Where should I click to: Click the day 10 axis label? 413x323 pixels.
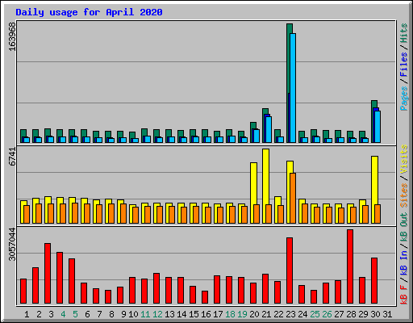[x=133, y=314]
